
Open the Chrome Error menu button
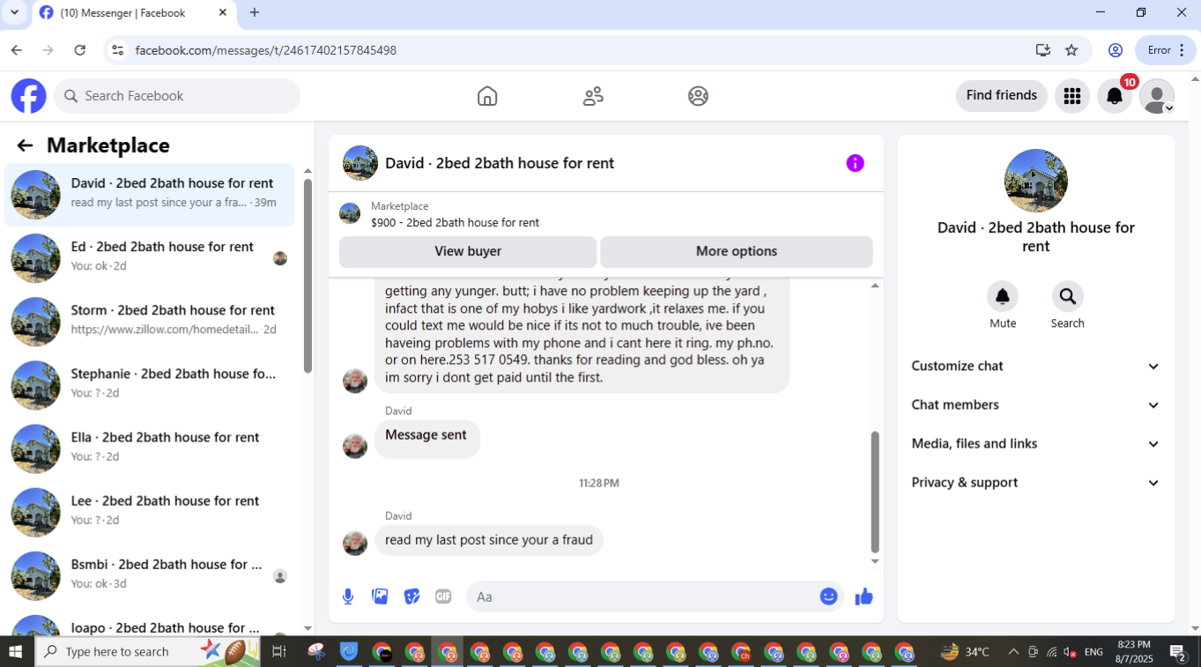click(x=1165, y=50)
